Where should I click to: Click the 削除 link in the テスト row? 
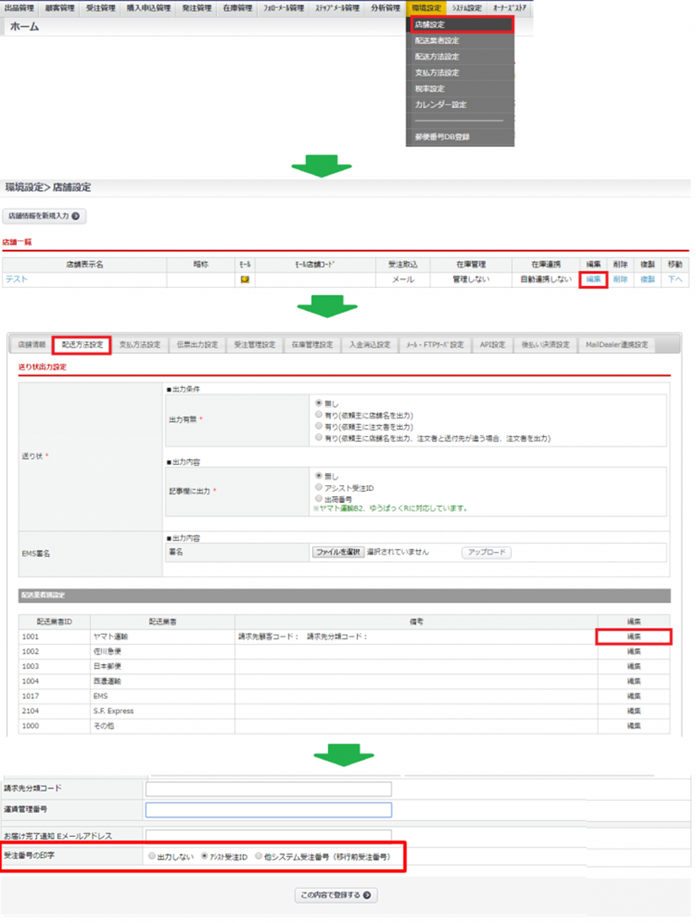tap(620, 279)
